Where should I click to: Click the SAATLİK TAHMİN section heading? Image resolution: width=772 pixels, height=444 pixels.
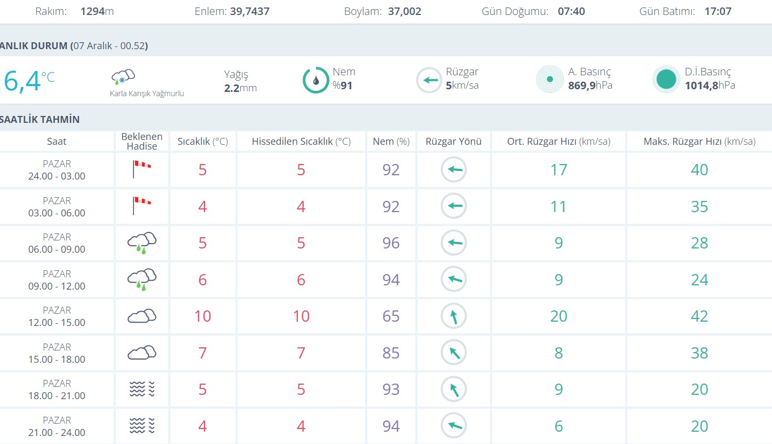40,119
